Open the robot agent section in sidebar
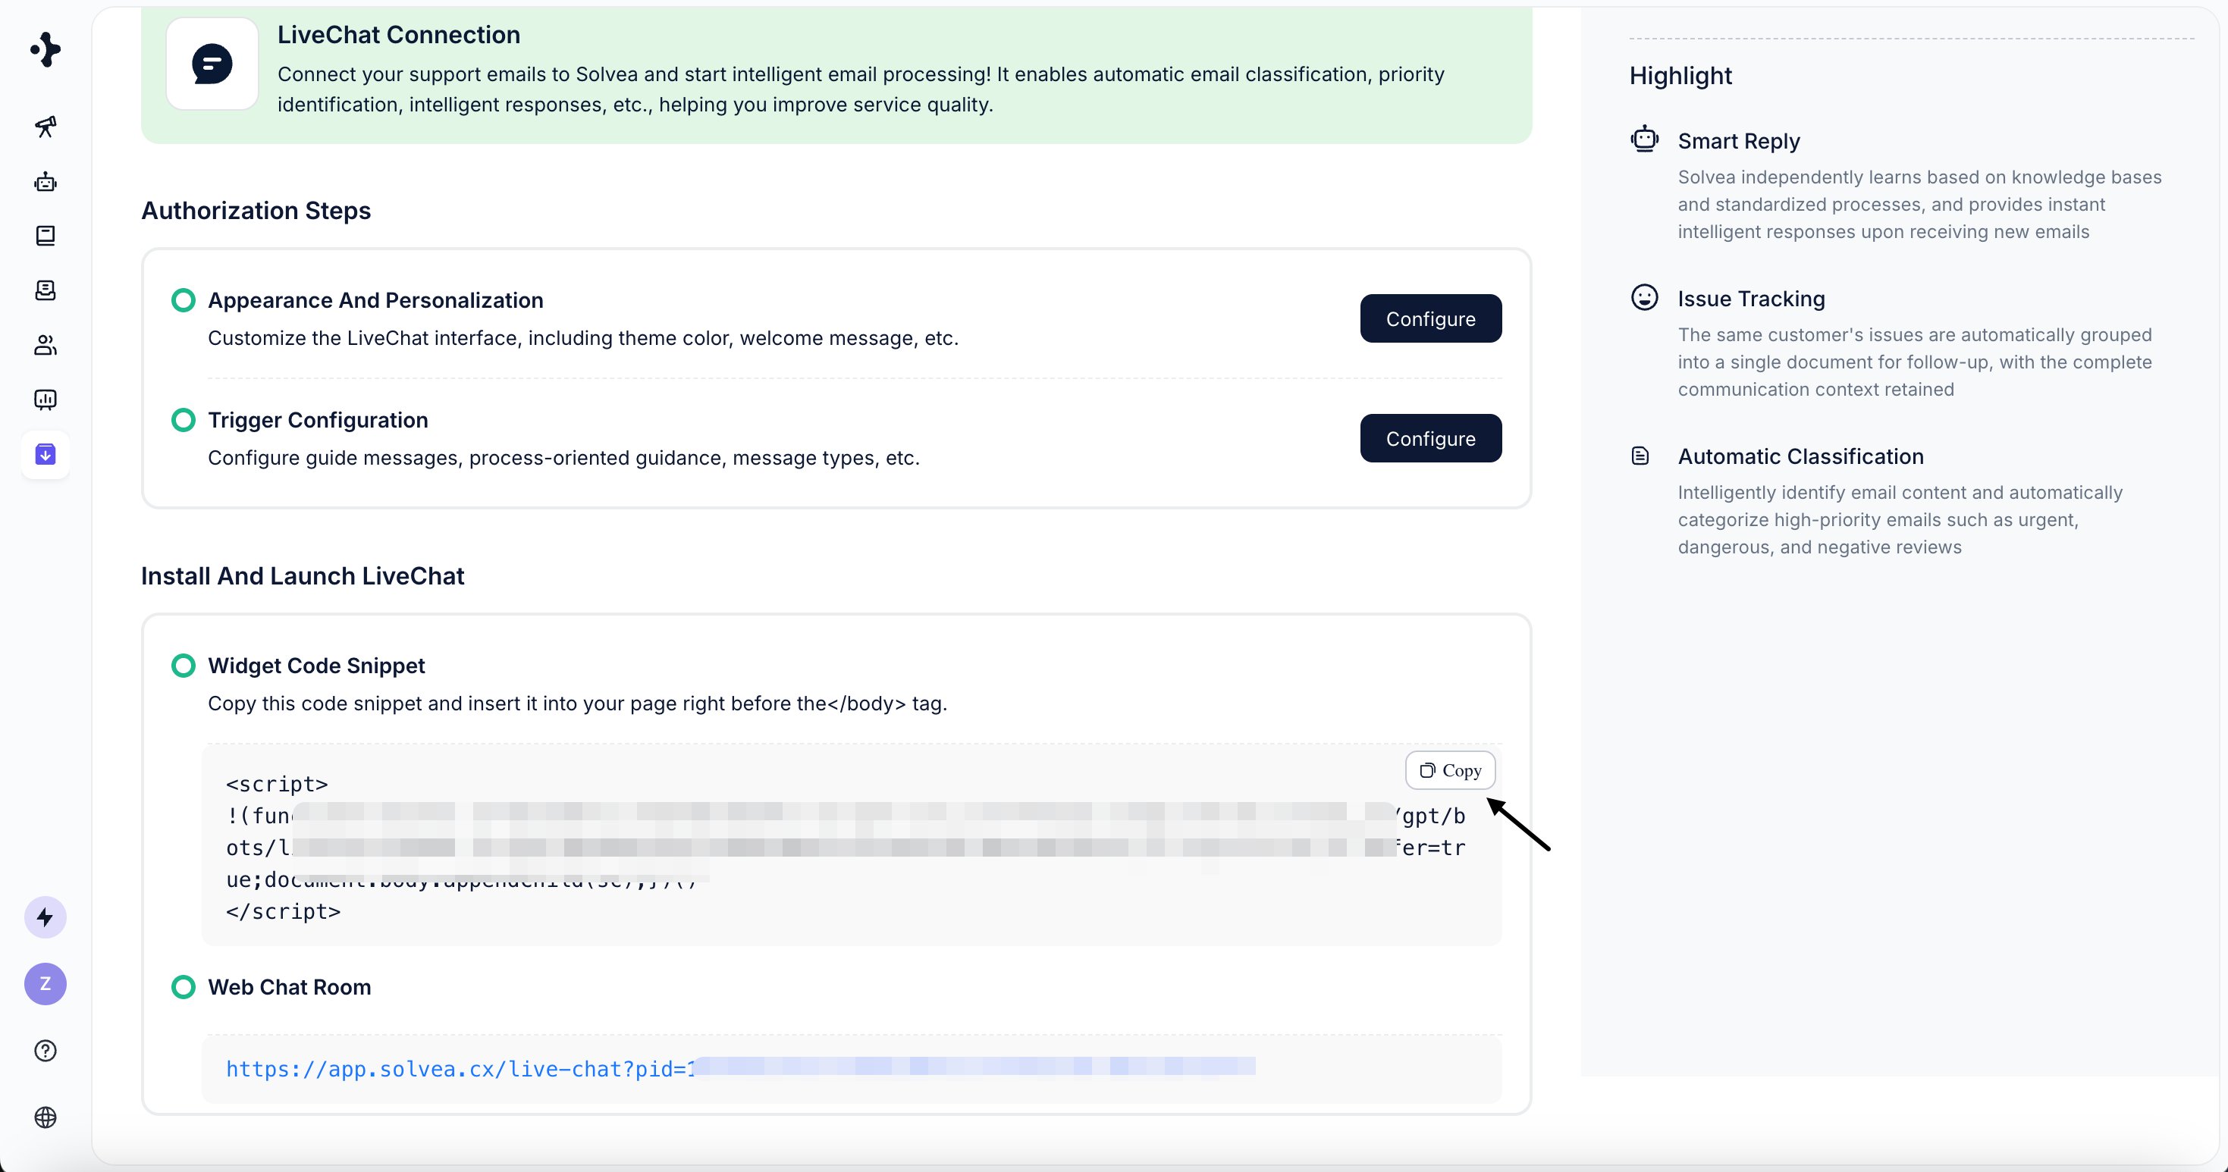The image size is (2228, 1172). pyautogui.click(x=45, y=181)
